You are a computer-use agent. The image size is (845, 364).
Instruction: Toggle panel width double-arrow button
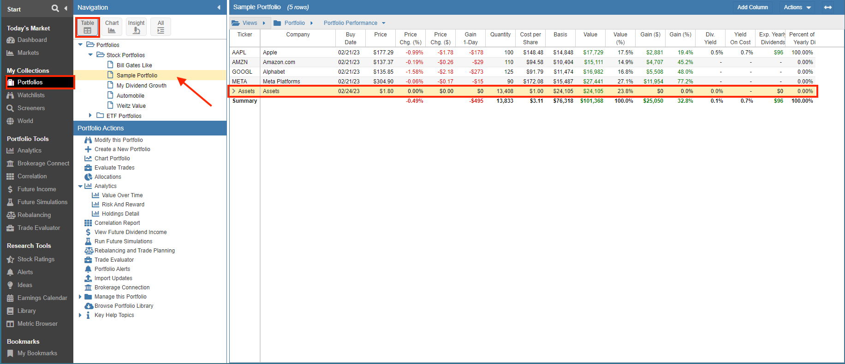(828, 7)
